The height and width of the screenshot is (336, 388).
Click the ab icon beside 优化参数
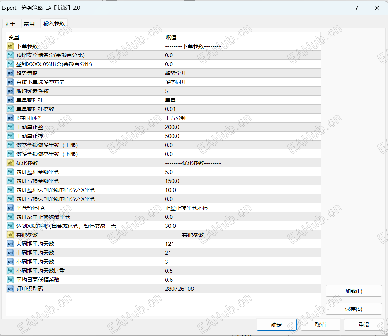[x=10, y=163]
